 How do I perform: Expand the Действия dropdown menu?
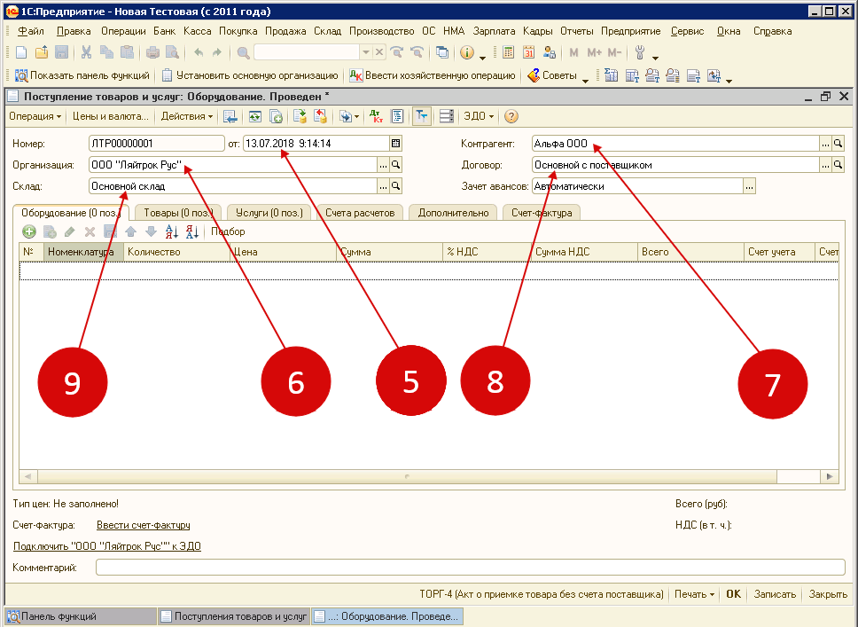pos(187,116)
